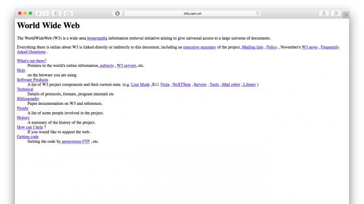The height and width of the screenshot is (204, 364).
Task: Open the Policy link
Action: 272,47
